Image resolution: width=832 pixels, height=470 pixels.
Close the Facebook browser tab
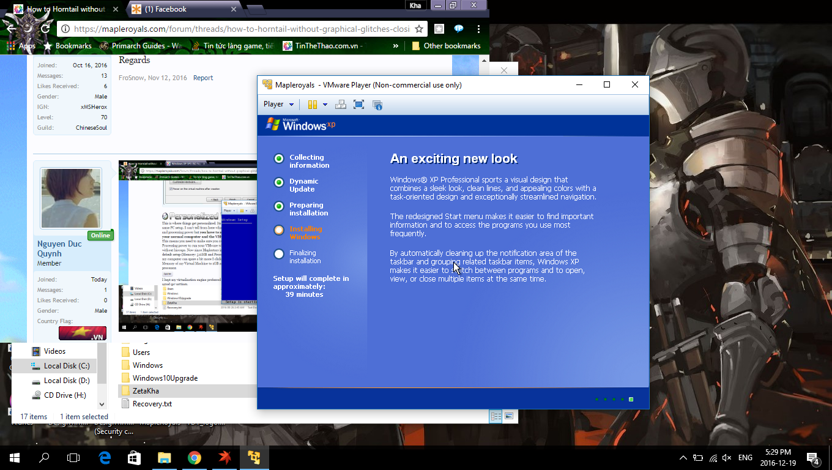tap(234, 9)
